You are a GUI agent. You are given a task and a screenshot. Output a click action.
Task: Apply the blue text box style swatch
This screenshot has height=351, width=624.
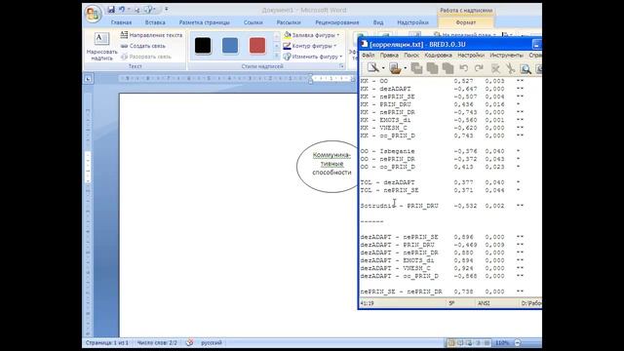pyautogui.click(x=230, y=46)
